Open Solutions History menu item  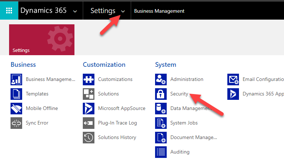coord(117,137)
